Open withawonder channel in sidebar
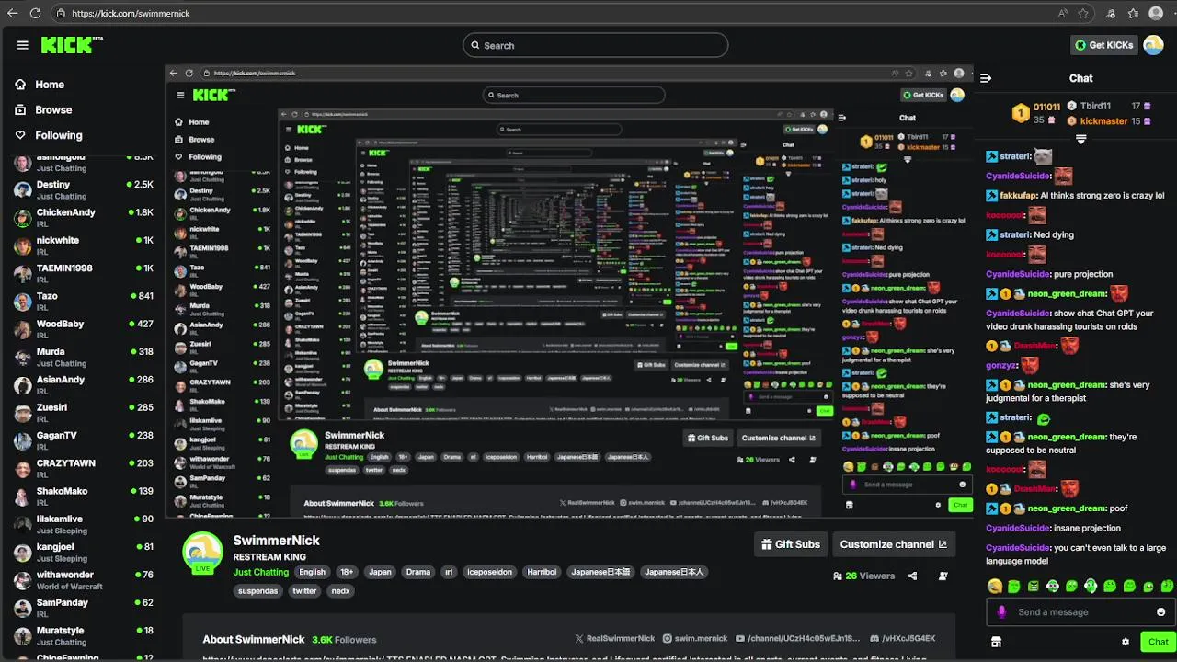The width and height of the screenshot is (1177, 662). coord(83,579)
